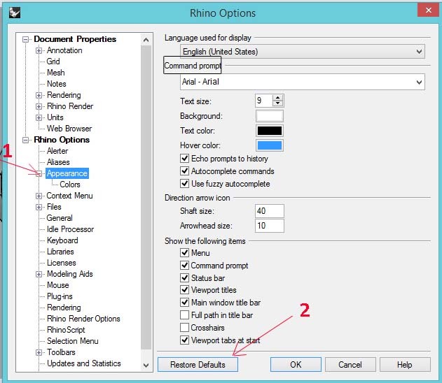The image size is (442, 383).
Task: Uncheck Use fuzzy autocomplete
Action: [x=184, y=184]
